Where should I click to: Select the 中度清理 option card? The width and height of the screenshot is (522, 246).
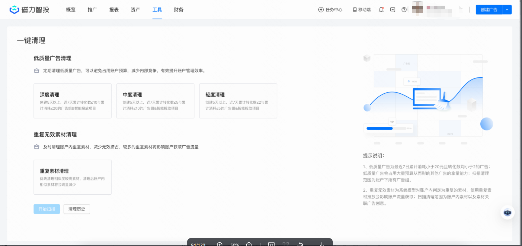coord(155,101)
